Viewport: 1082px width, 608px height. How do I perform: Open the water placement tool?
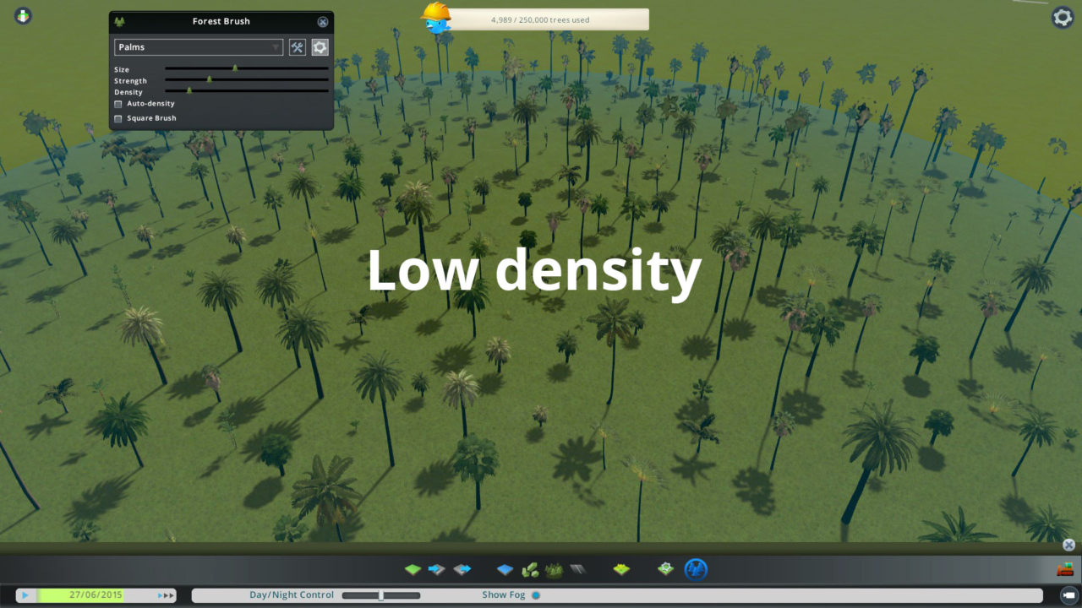505,569
